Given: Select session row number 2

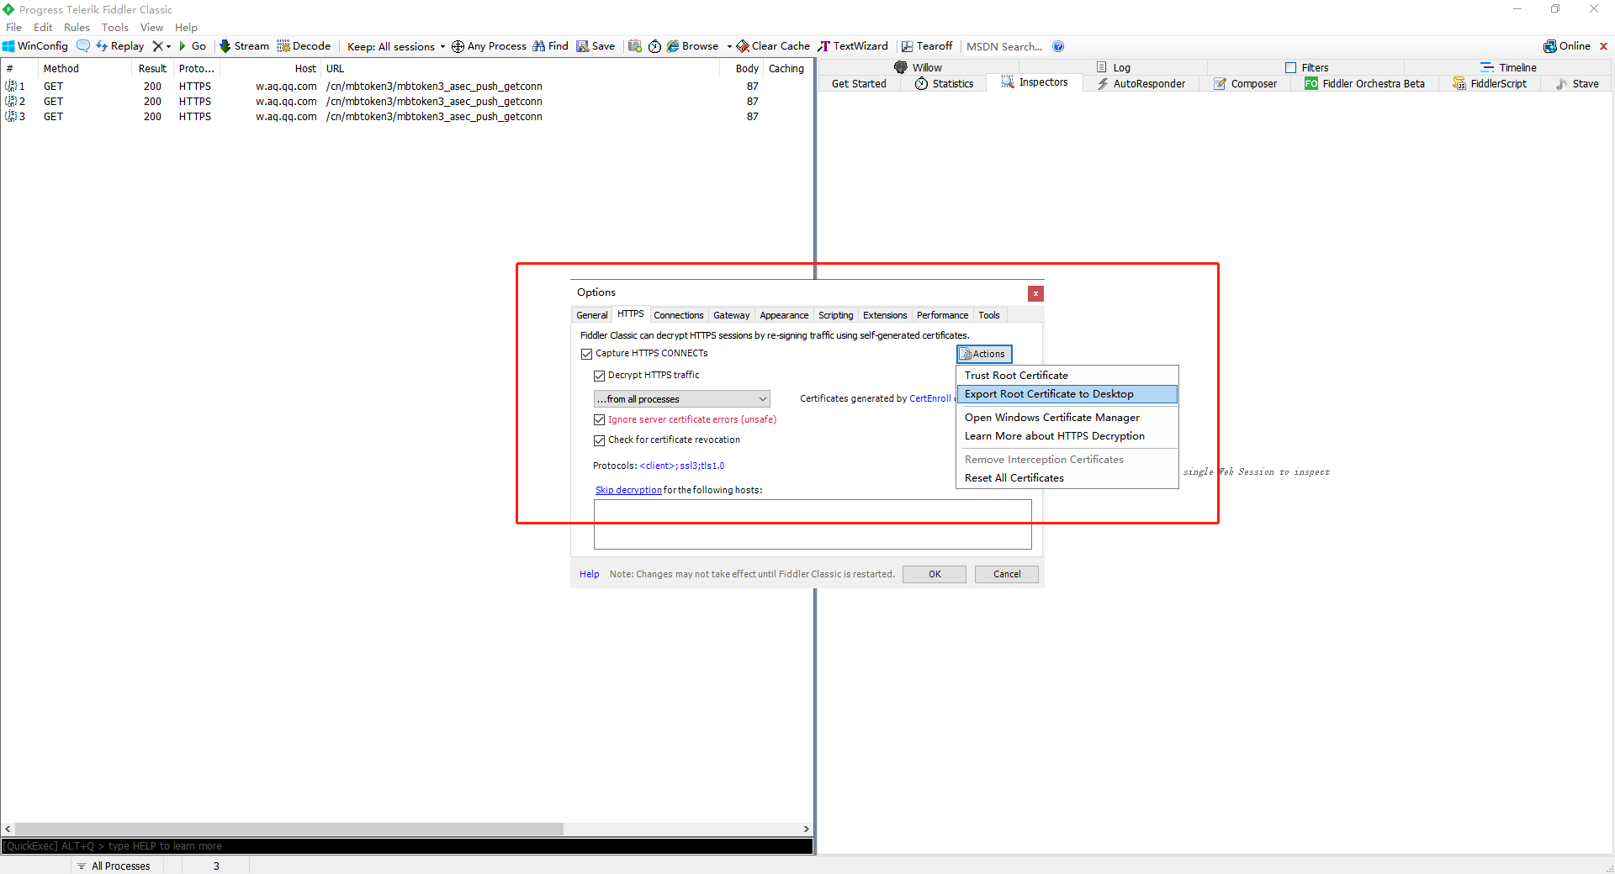Looking at the screenshot, I should [406, 102].
